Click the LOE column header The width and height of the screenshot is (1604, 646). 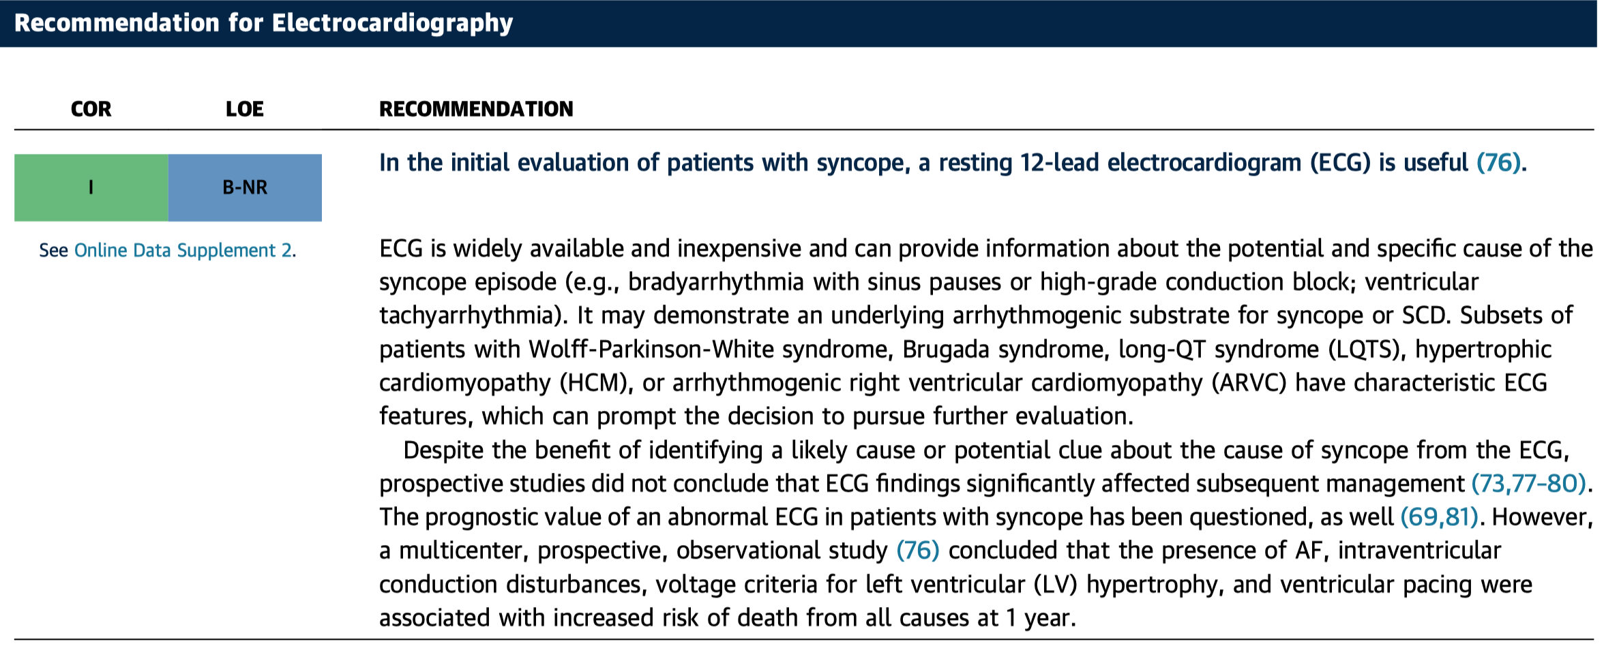(x=244, y=109)
